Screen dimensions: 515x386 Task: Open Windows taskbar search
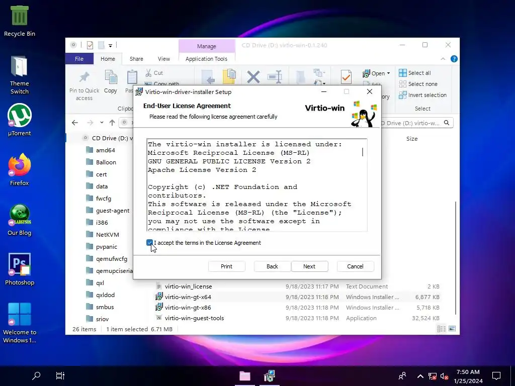[36, 375]
